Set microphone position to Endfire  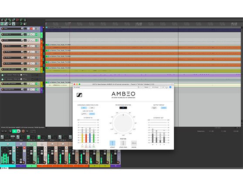(134, 143)
